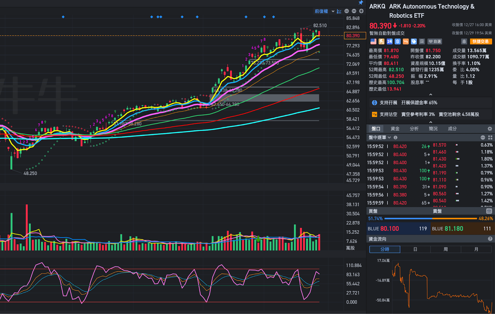Image resolution: width=495 pixels, height=314 pixels.
Task: Click the help question mark next to 資金流向
Action: tap(490, 239)
